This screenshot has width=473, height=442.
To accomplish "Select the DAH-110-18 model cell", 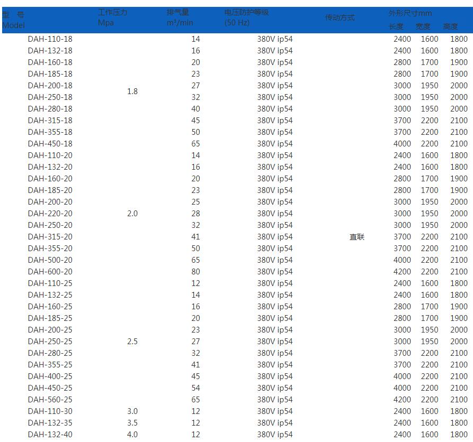I will (50, 39).
